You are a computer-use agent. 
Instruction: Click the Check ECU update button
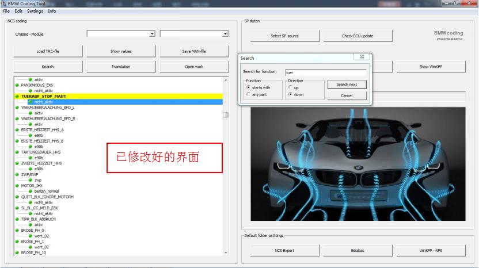click(x=358, y=36)
